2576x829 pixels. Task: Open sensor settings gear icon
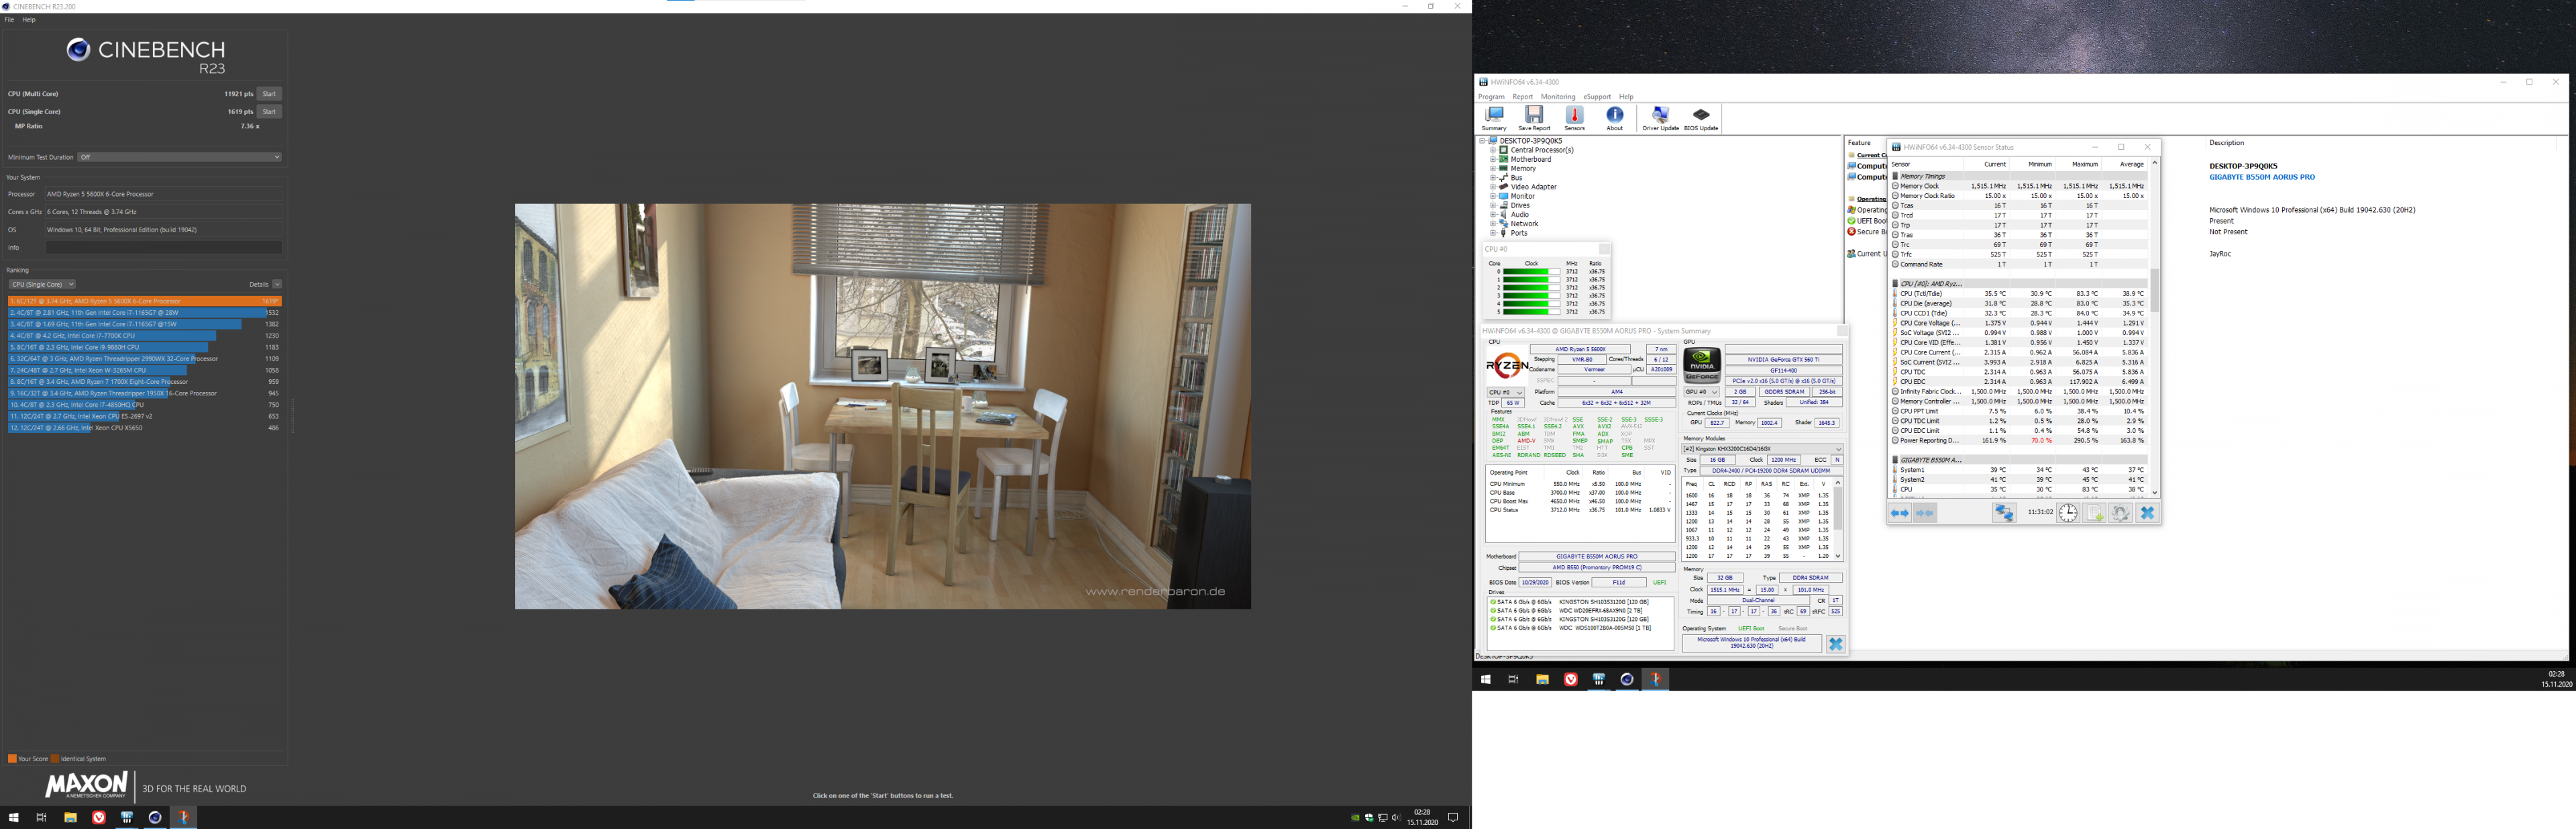(x=2120, y=513)
